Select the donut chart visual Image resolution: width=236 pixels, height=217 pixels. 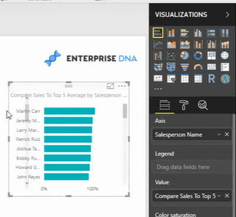[x=198, y=56]
